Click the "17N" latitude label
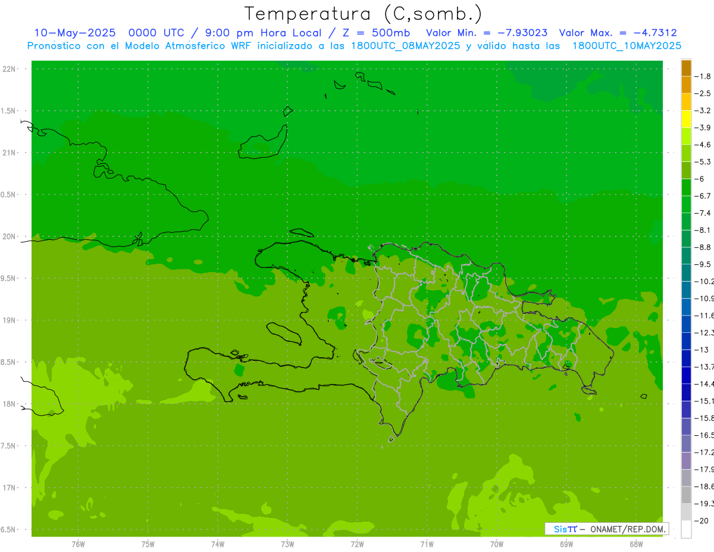The image size is (714, 552). [10, 488]
